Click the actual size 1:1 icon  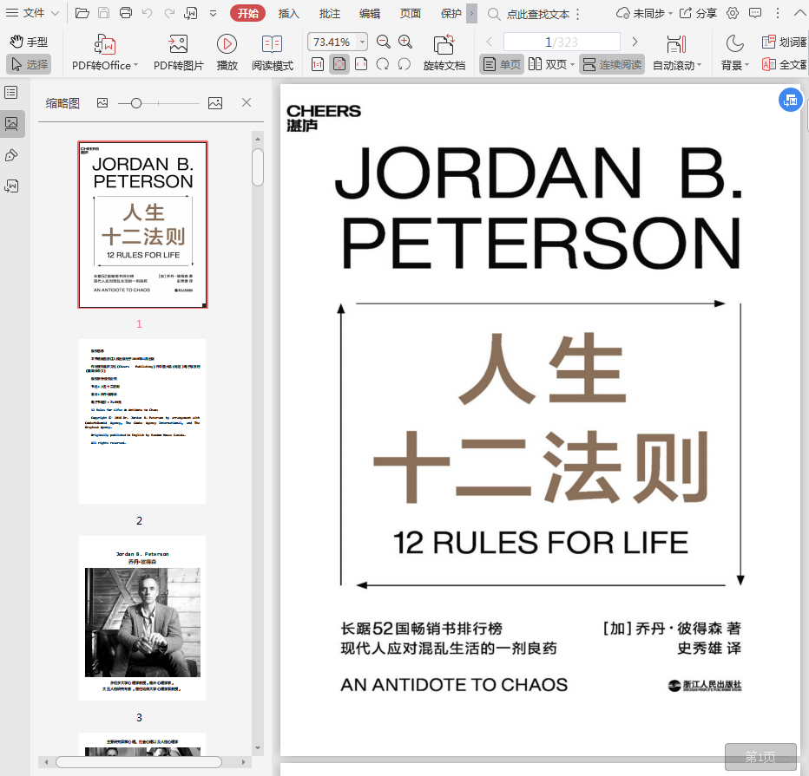(318, 64)
